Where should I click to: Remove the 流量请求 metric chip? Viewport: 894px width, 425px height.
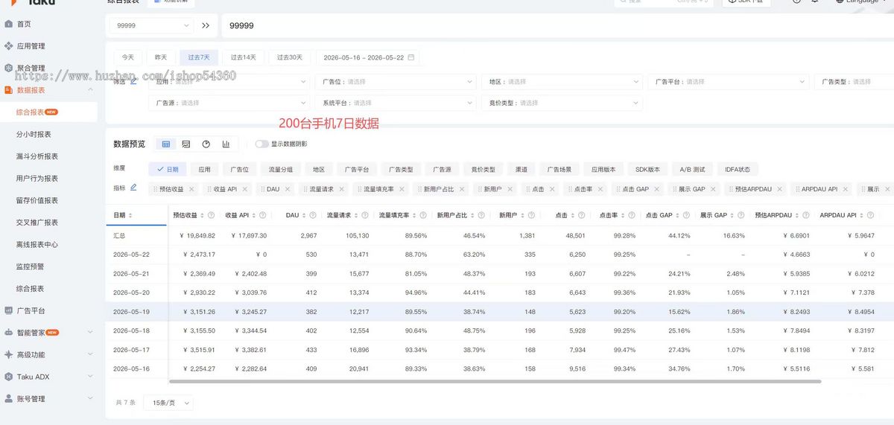341,189
